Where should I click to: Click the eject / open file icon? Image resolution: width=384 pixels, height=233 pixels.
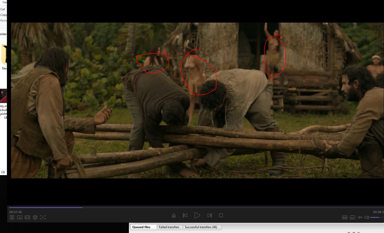pos(174,215)
